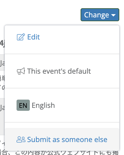This screenshot has width=124, height=155.
Task: Click blank space right of the English label
Action: pos(87,105)
